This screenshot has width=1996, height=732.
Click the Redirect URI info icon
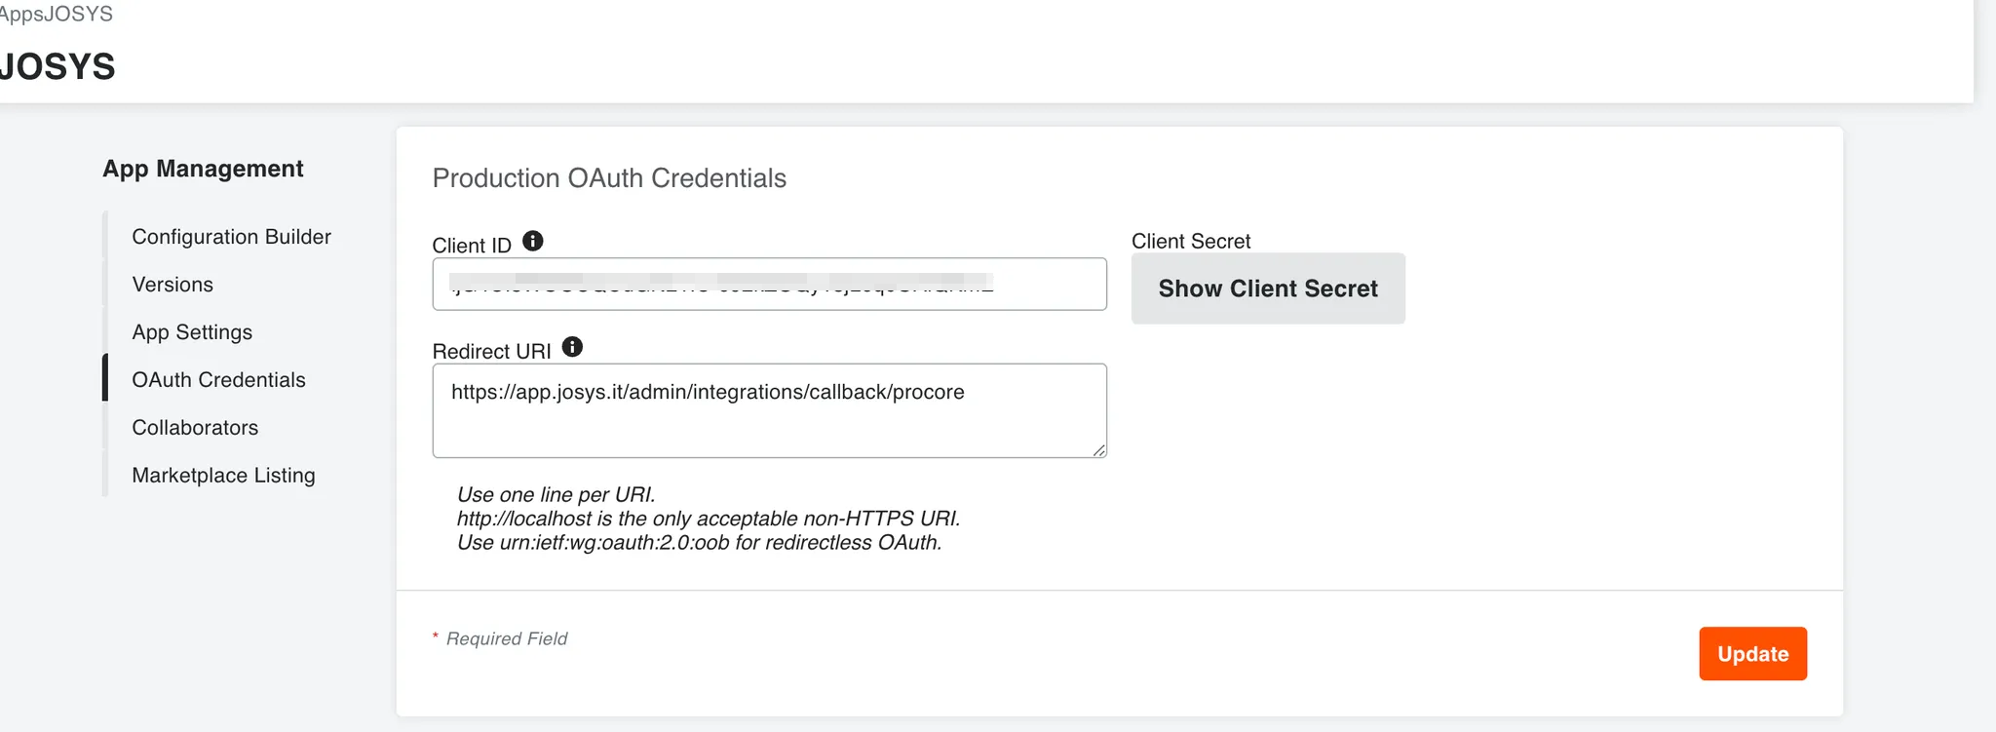(x=573, y=347)
